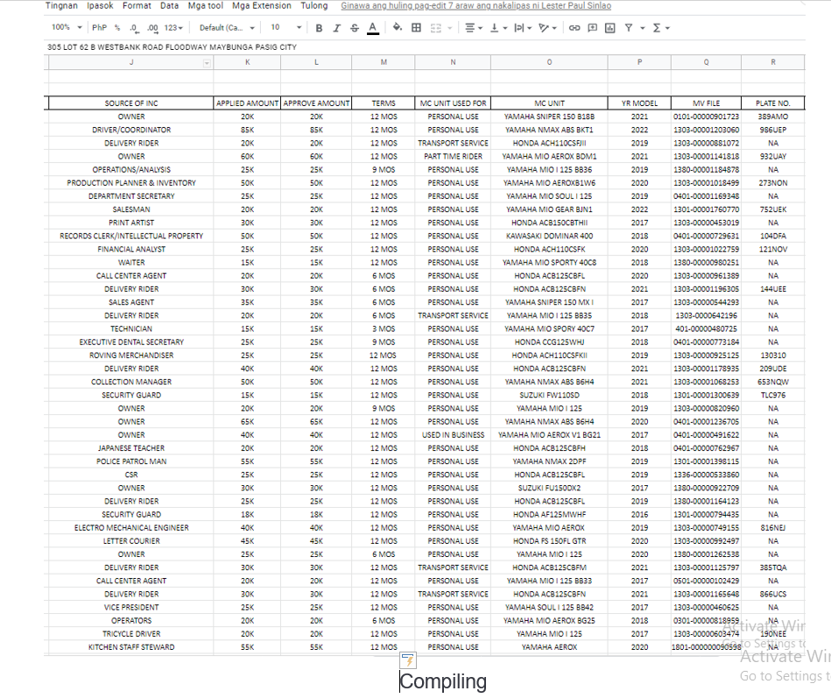Open the Default font family dropdown
This screenshot has width=831, height=698.
click(227, 27)
